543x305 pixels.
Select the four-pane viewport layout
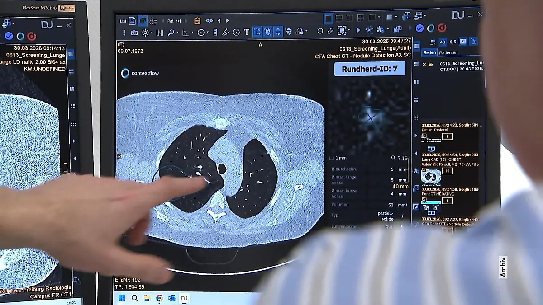point(360,18)
